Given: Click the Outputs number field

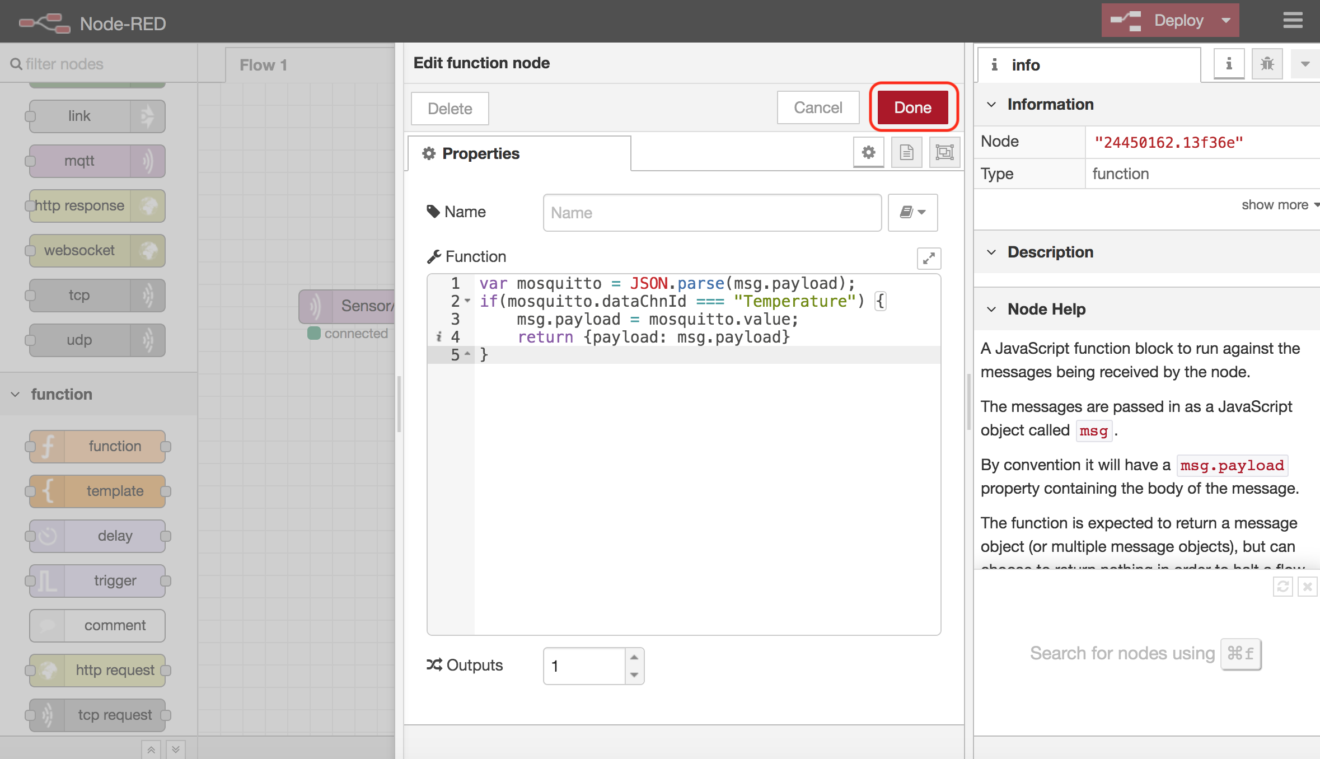Looking at the screenshot, I should 584,666.
